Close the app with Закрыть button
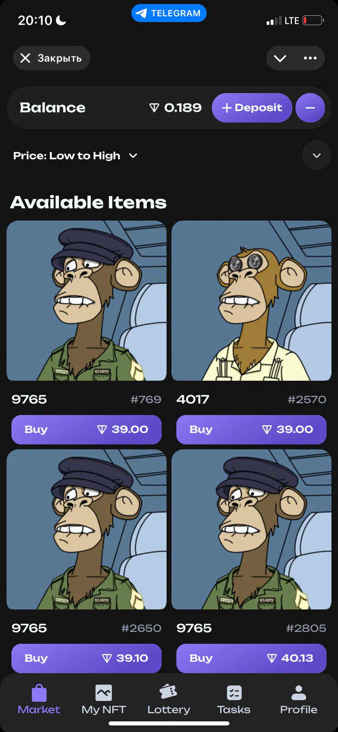 tap(52, 58)
